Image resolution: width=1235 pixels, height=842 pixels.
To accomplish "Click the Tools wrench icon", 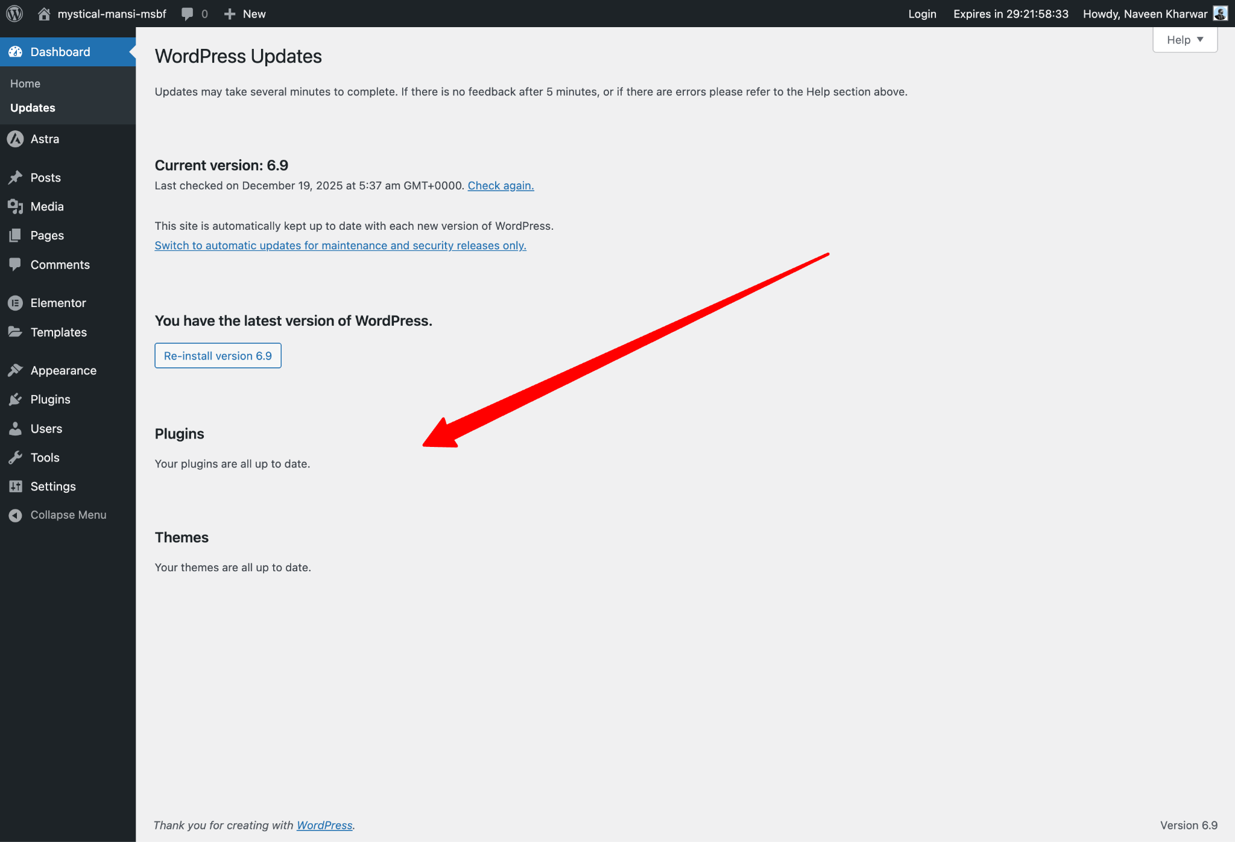I will pyautogui.click(x=15, y=458).
